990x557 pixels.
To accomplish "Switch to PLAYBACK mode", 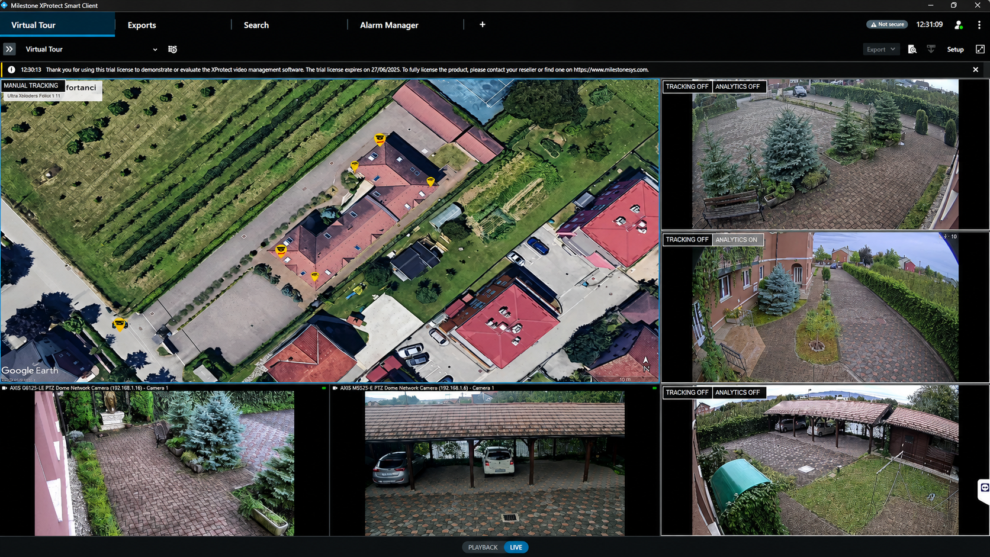I will point(483,548).
